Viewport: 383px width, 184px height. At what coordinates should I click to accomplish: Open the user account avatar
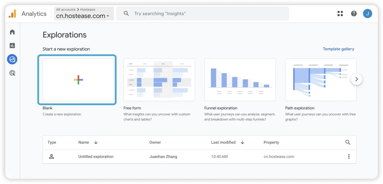click(367, 14)
